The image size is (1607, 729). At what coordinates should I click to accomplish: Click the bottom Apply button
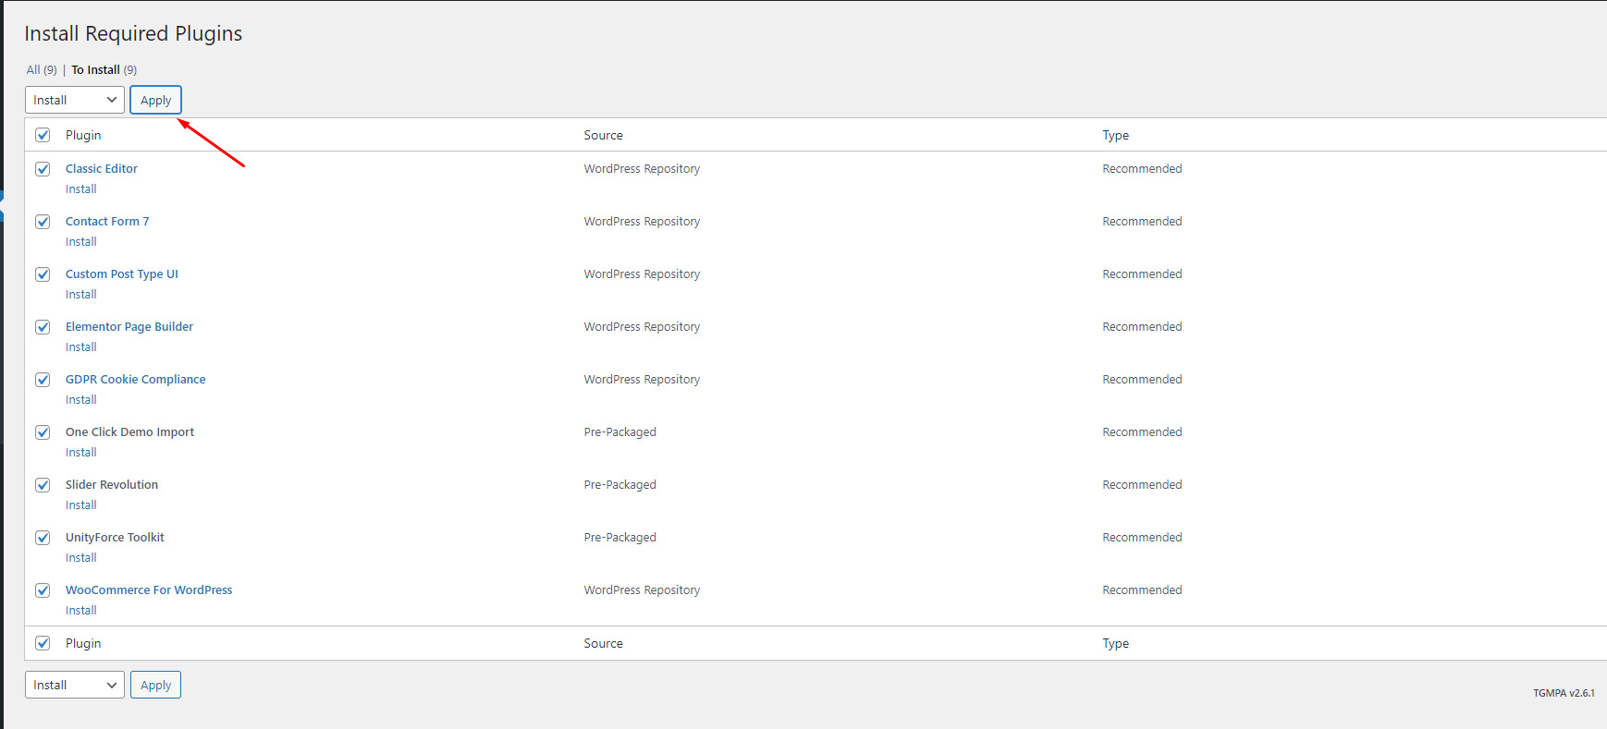155,685
